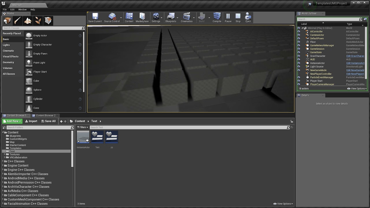Viewport: 370px width, 208px height.
Task: Collapse the Content folder tree
Action: 3,132
